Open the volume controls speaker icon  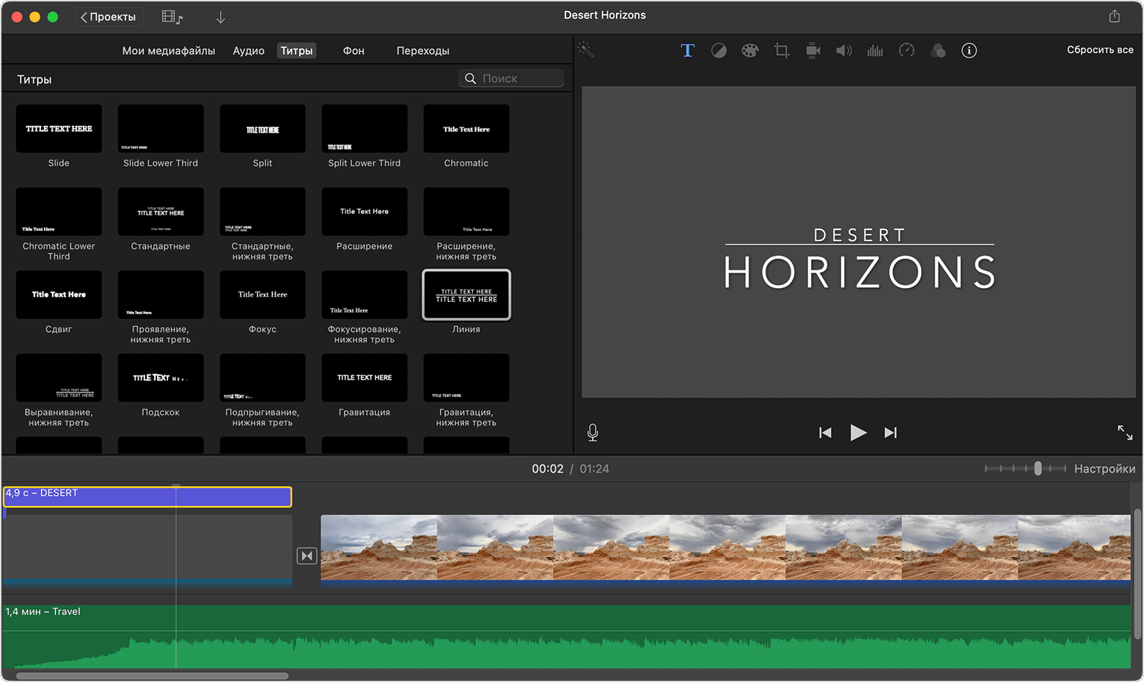tap(843, 51)
